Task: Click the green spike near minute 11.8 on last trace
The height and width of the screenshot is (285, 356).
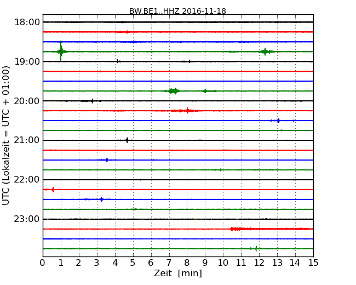Action: coord(256,248)
